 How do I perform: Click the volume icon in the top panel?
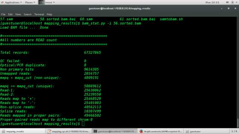click(227, 2)
